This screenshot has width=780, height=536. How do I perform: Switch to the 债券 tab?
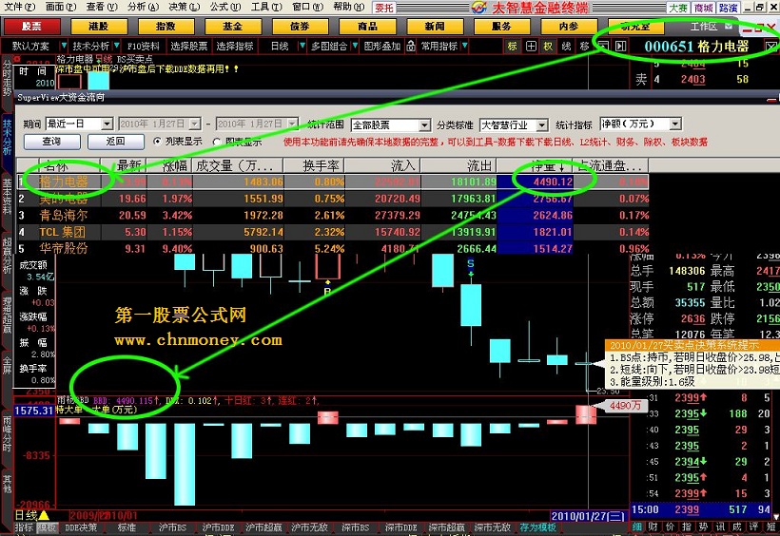pos(300,26)
